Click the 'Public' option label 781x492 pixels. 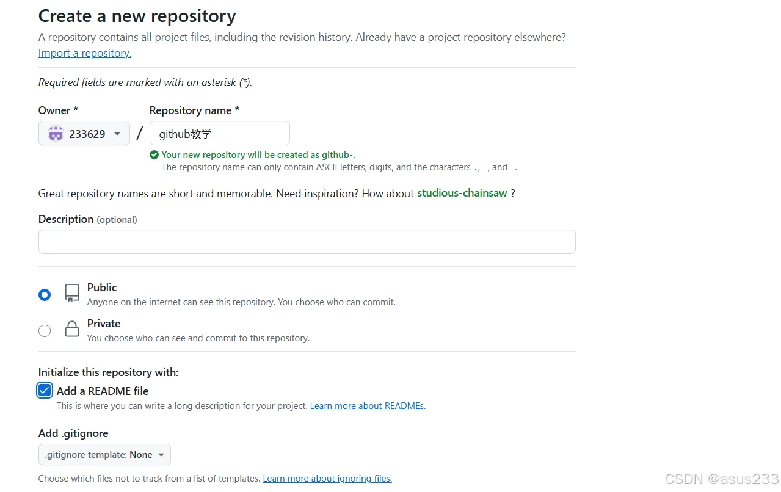tap(102, 288)
